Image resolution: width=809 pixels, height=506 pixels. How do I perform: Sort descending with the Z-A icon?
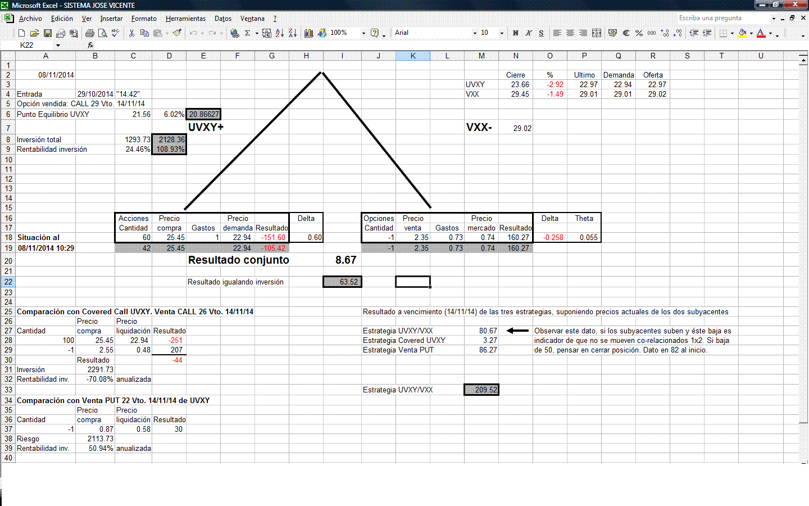click(x=293, y=33)
